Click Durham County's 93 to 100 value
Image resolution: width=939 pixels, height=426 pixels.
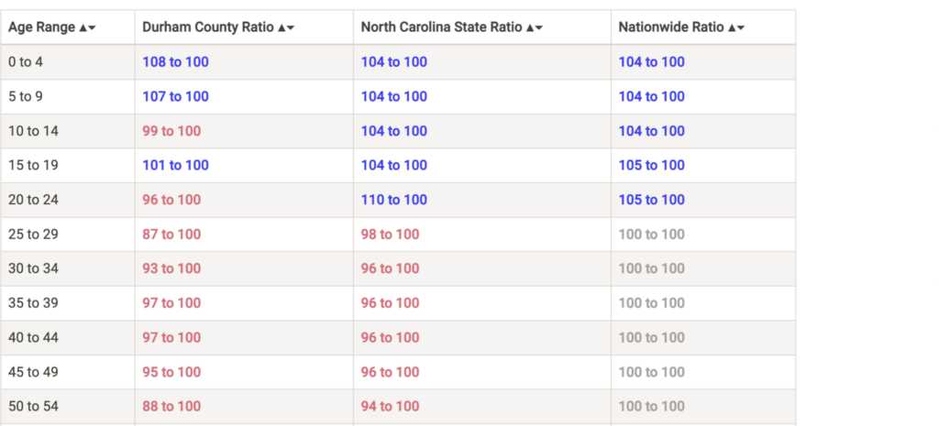coord(171,268)
